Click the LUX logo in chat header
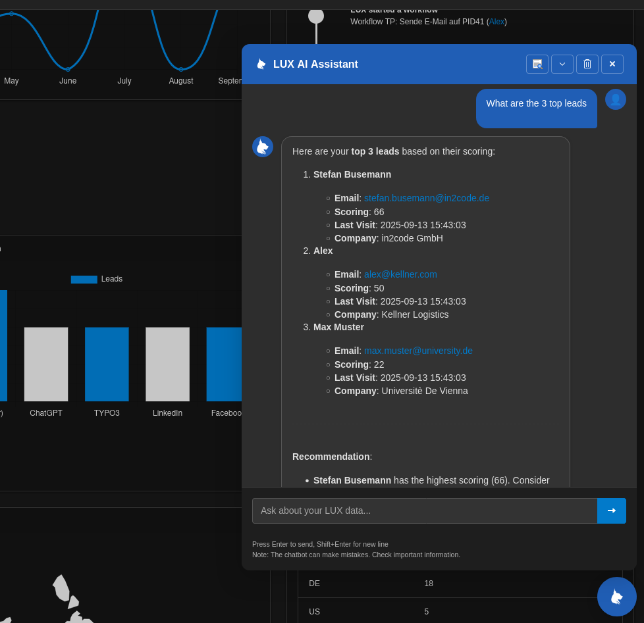 coord(261,64)
